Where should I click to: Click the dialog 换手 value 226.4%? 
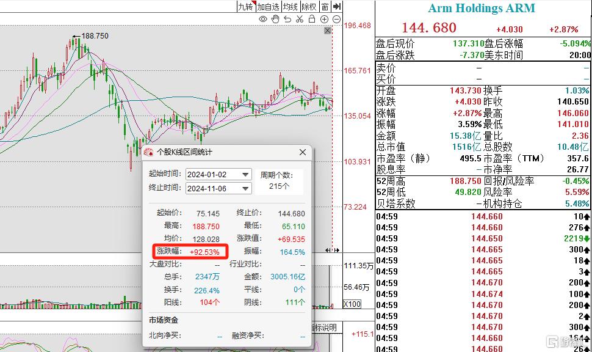point(207,290)
